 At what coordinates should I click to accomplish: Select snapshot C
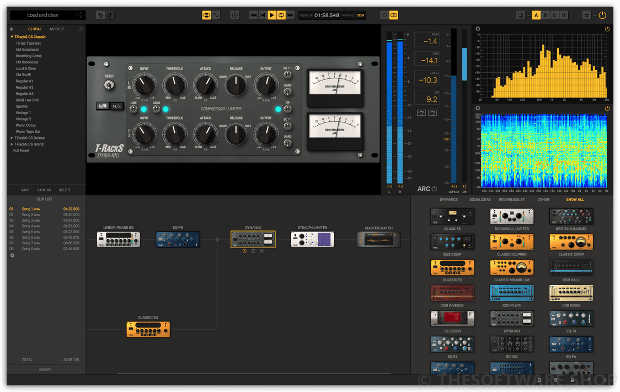tap(554, 15)
